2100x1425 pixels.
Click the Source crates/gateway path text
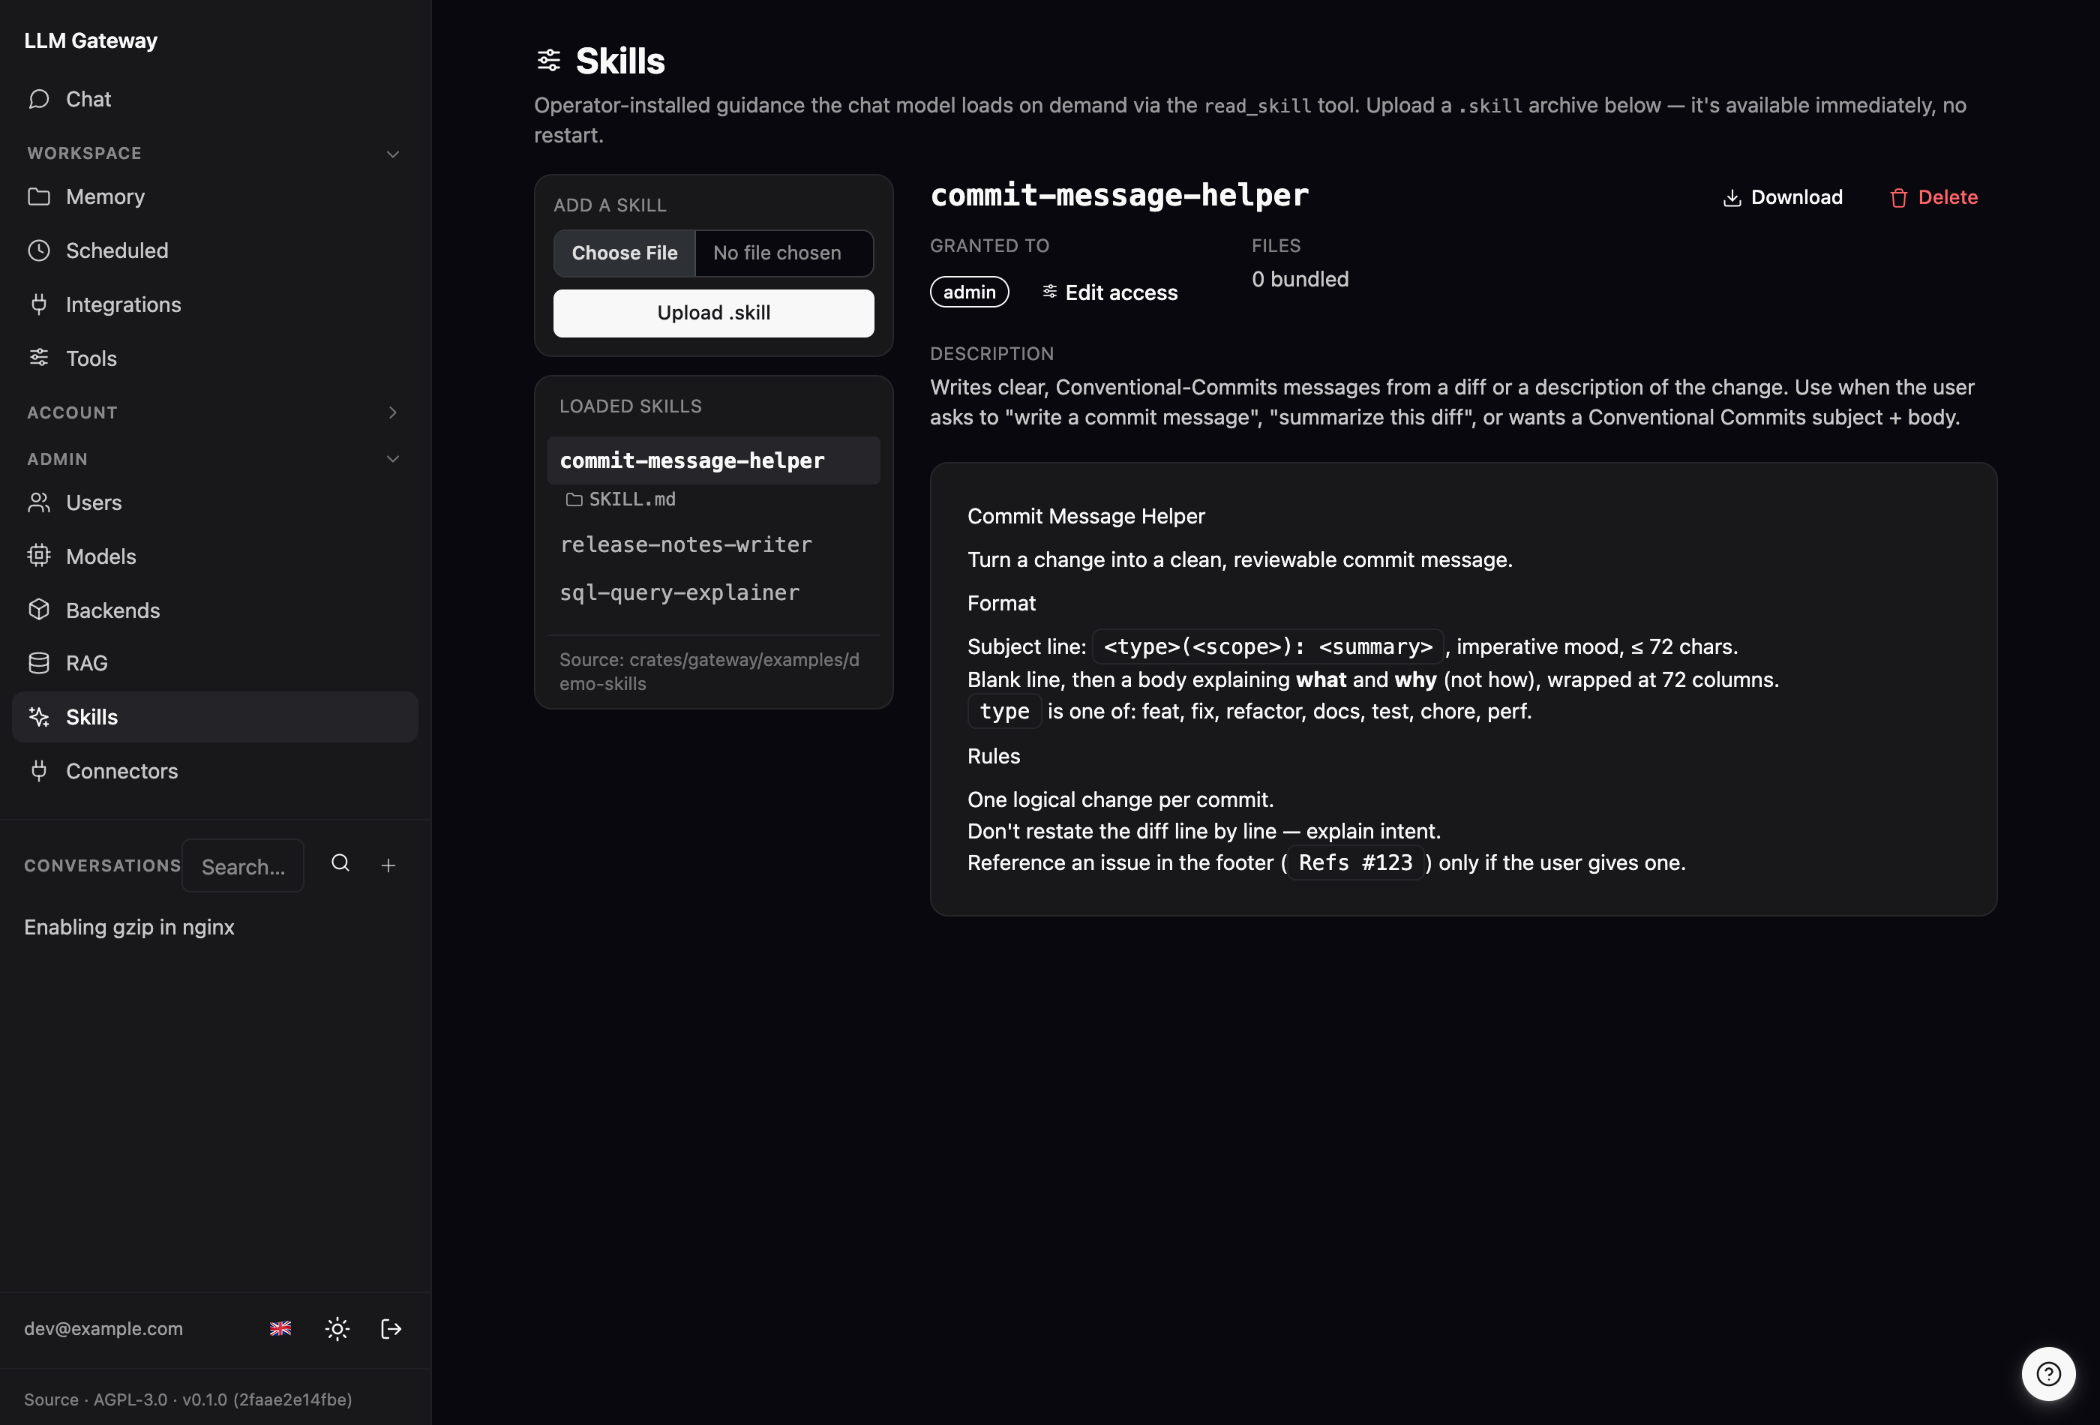tap(709, 672)
